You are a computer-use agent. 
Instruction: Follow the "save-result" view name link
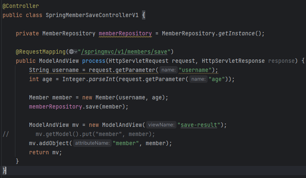tap(199, 125)
